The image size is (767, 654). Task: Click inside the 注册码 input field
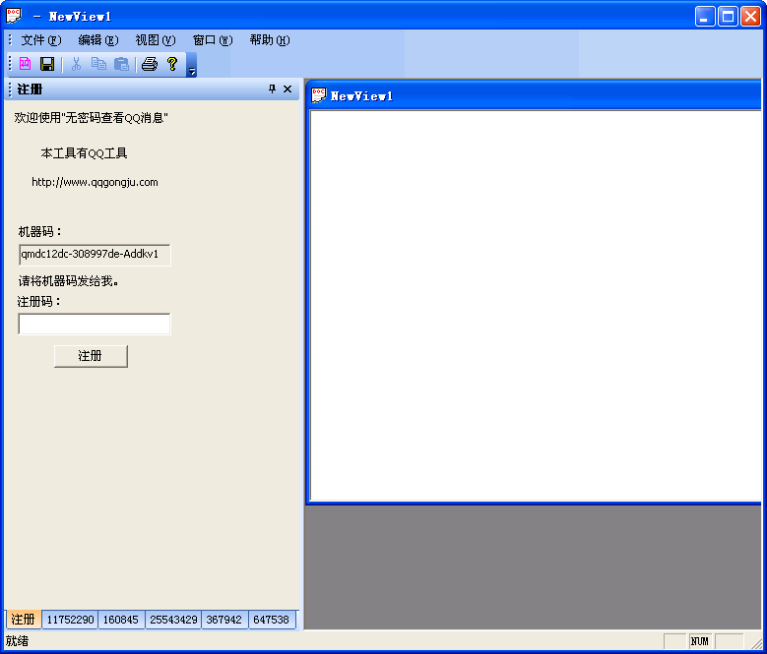[95, 325]
